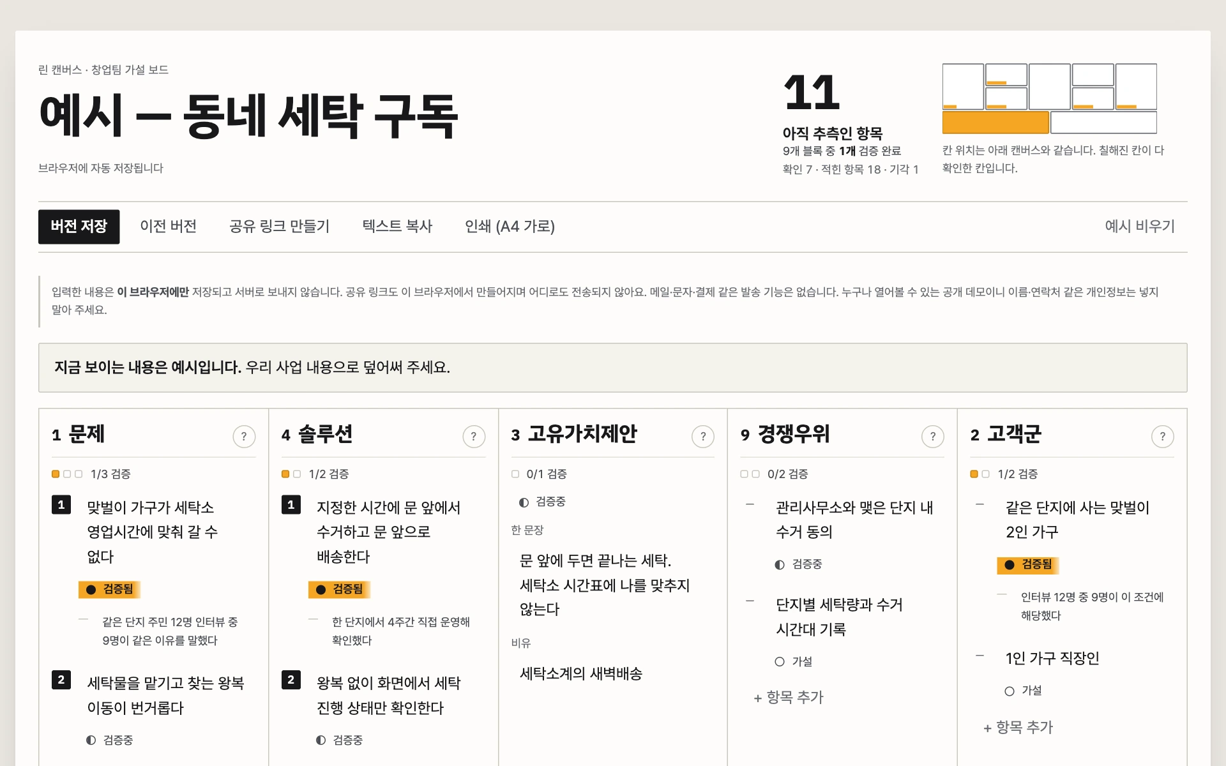Toggle 검증중 status in 고유가치제안 block

[543, 502]
